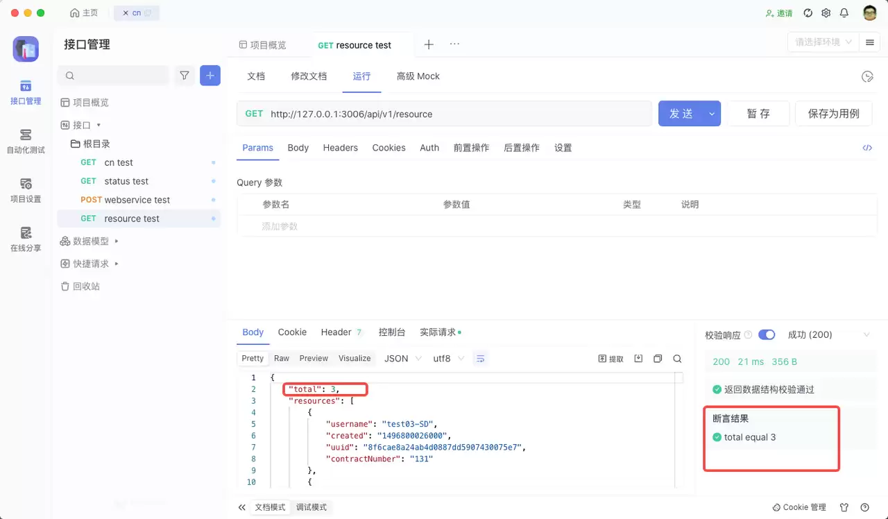Open settings gear in the title bar

tap(826, 12)
